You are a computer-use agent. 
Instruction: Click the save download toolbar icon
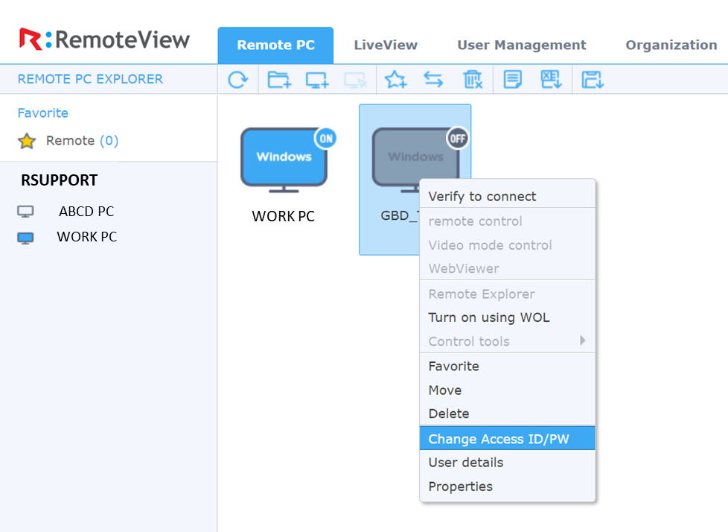(x=593, y=80)
